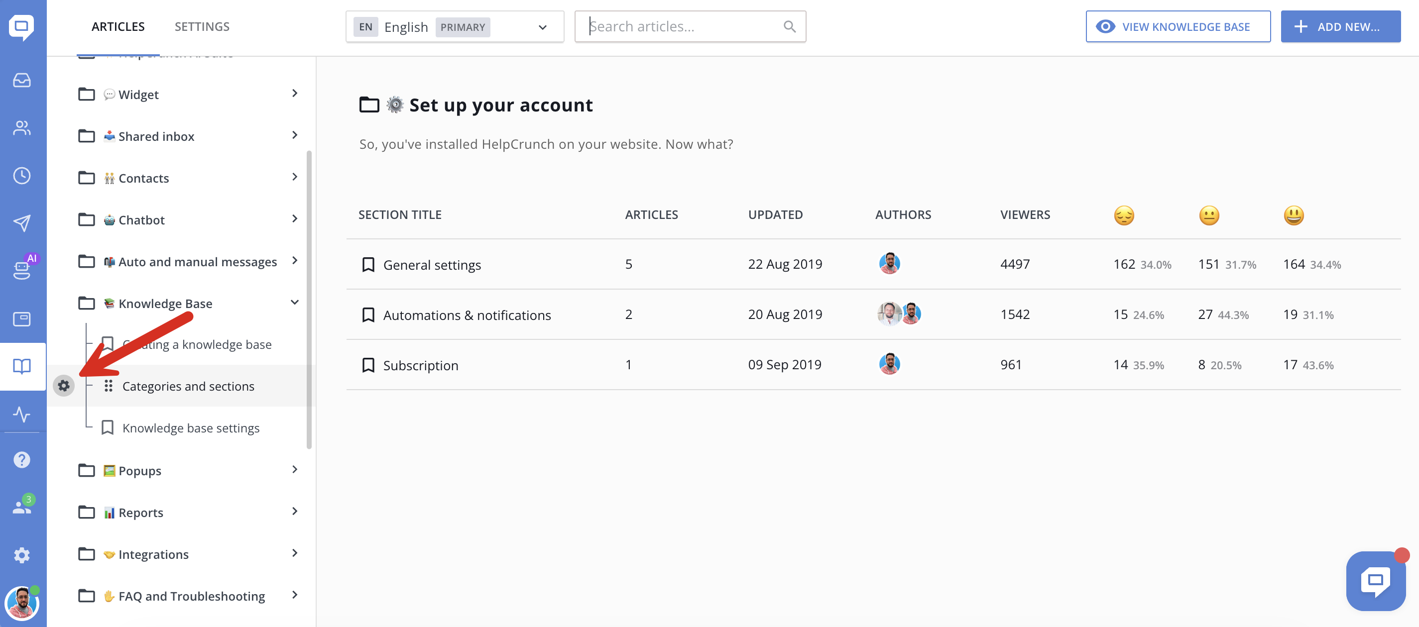The width and height of the screenshot is (1419, 627).
Task: Open the Contacts people icon in sidebar
Action: pyautogui.click(x=22, y=128)
